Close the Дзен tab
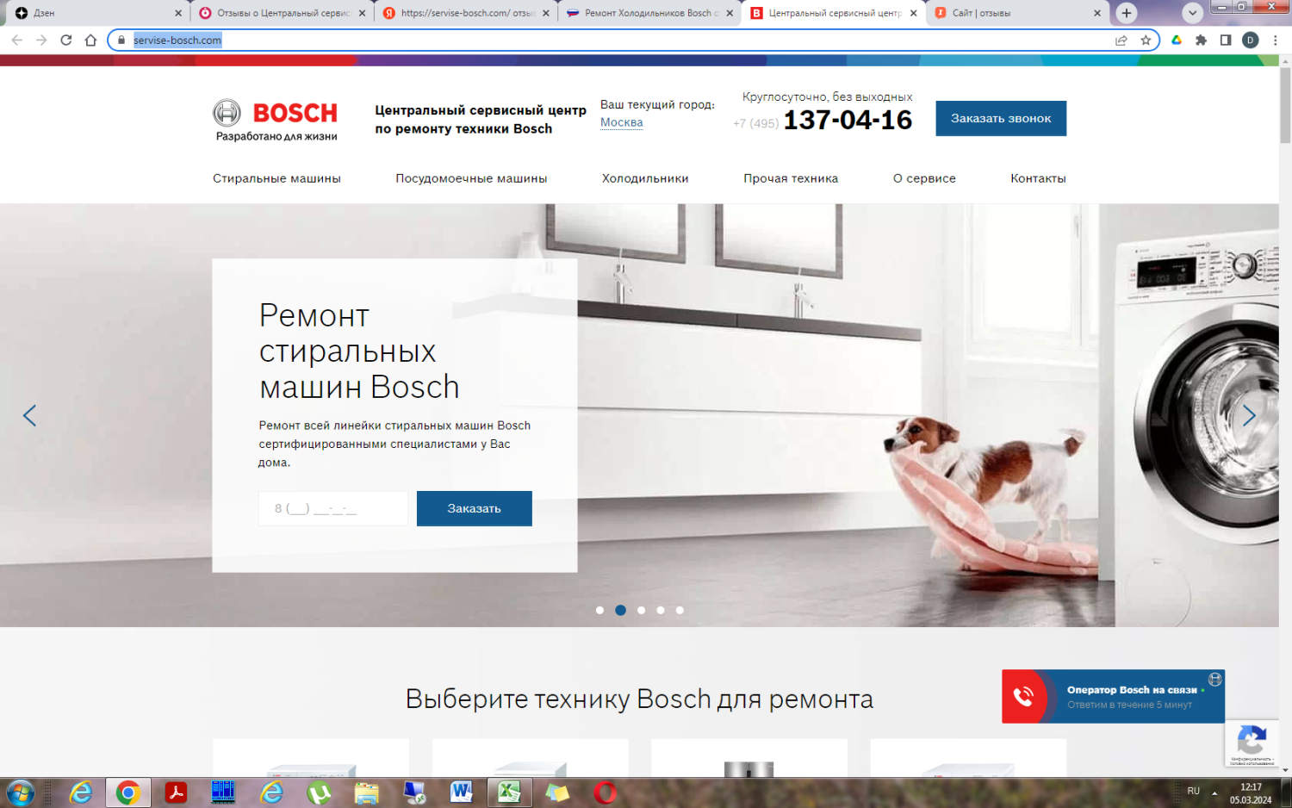Viewport: 1292px width, 808px height. pos(178,13)
